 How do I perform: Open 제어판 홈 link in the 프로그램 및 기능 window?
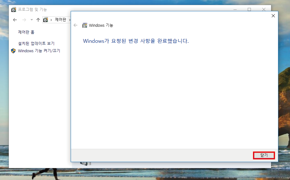click(26, 32)
